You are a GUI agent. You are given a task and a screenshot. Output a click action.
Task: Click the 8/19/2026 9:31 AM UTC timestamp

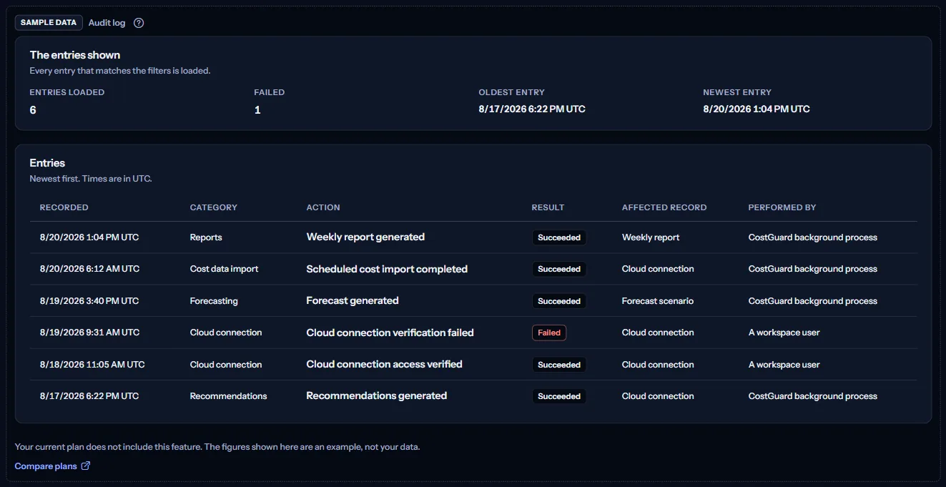[x=90, y=333]
